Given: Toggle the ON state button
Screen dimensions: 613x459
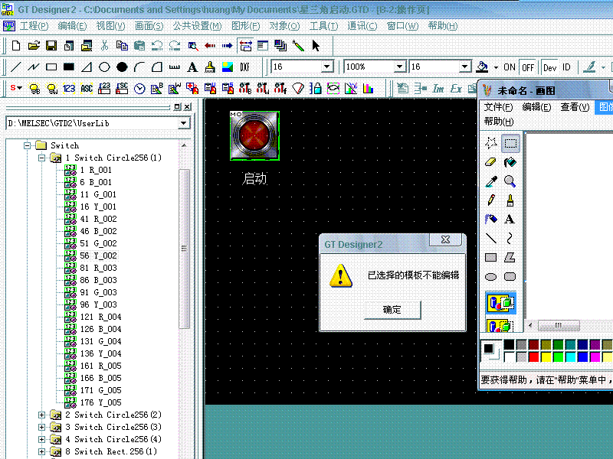Looking at the screenshot, I should tap(509, 67).
